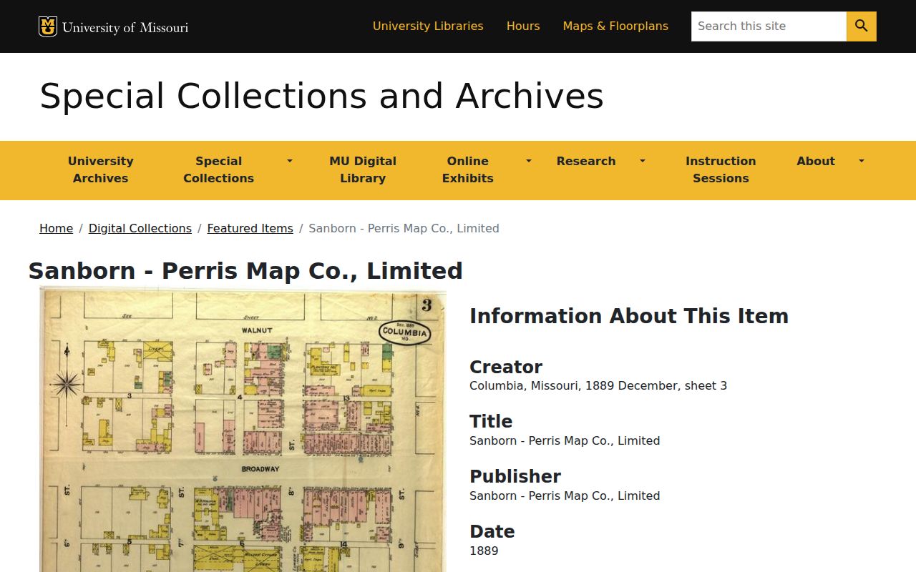Go to Home breadcrumb
The image size is (916, 572).
tap(56, 229)
